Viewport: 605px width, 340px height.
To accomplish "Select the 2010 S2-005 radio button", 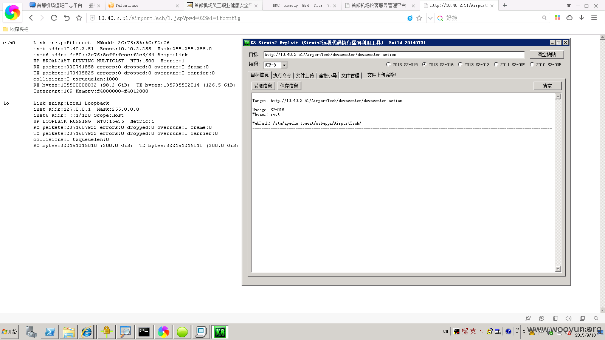I will point(532,64).
